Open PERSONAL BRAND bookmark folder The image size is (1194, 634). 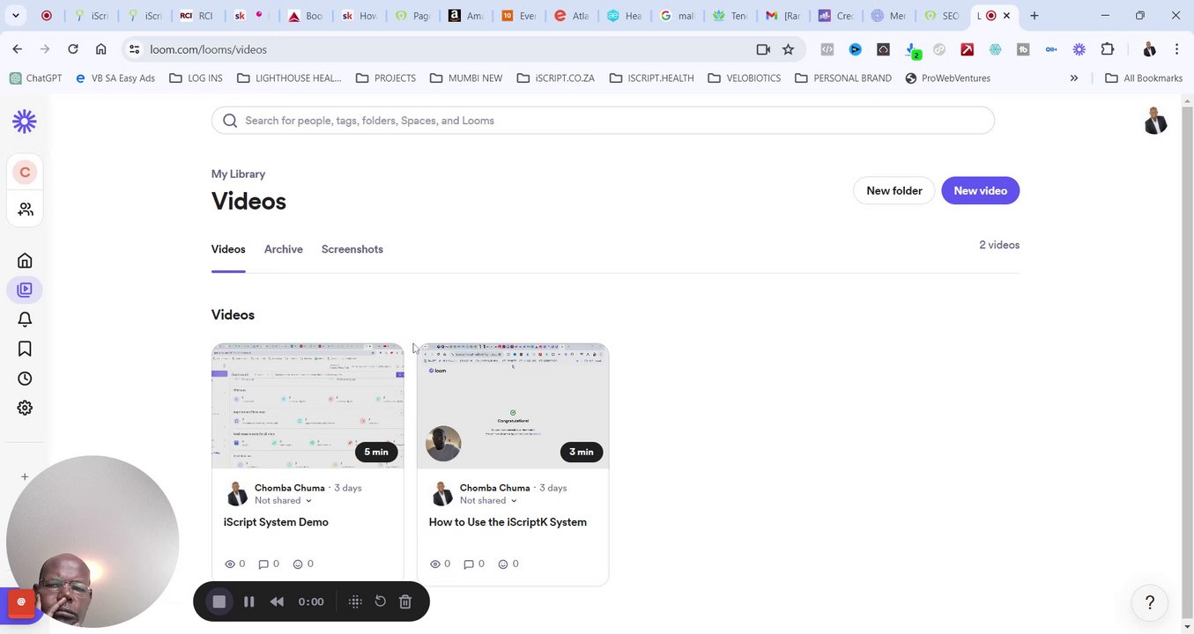pyautogui.click(x=843, y=78)
